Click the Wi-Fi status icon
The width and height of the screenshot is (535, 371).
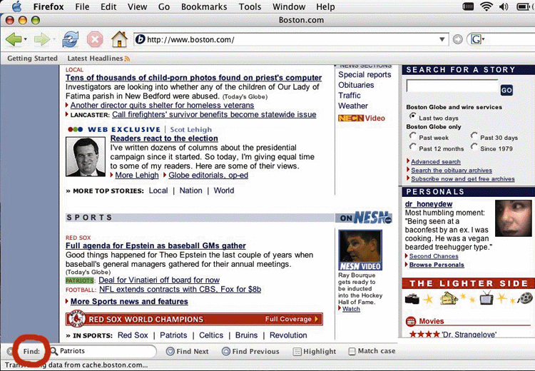pyautogui.click(x=486, y=6)
